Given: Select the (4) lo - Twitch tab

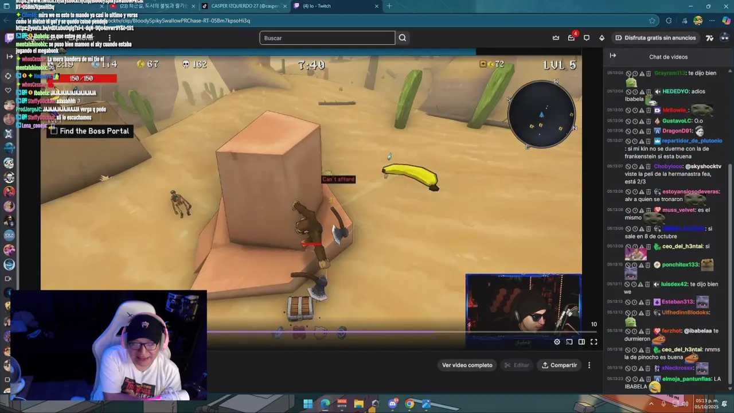Looking at the screenshot, I should tap(335, 6).
